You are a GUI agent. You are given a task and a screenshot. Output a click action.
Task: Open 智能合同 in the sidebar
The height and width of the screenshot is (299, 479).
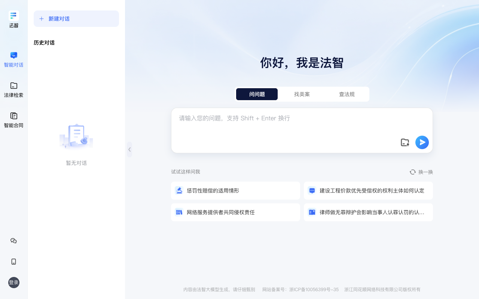pos(14,120)
